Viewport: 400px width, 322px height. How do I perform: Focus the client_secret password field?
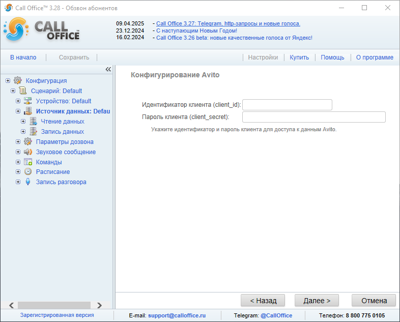tap(313, 117)
